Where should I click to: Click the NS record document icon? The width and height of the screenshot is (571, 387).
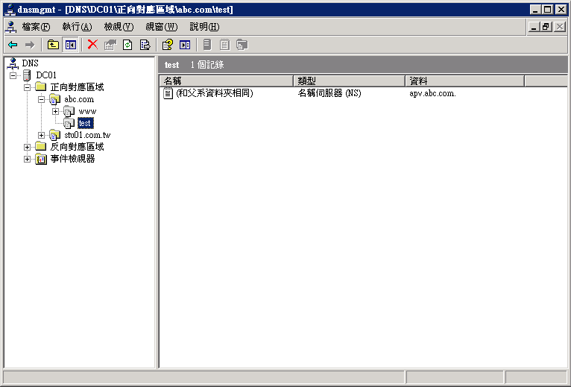168,93
